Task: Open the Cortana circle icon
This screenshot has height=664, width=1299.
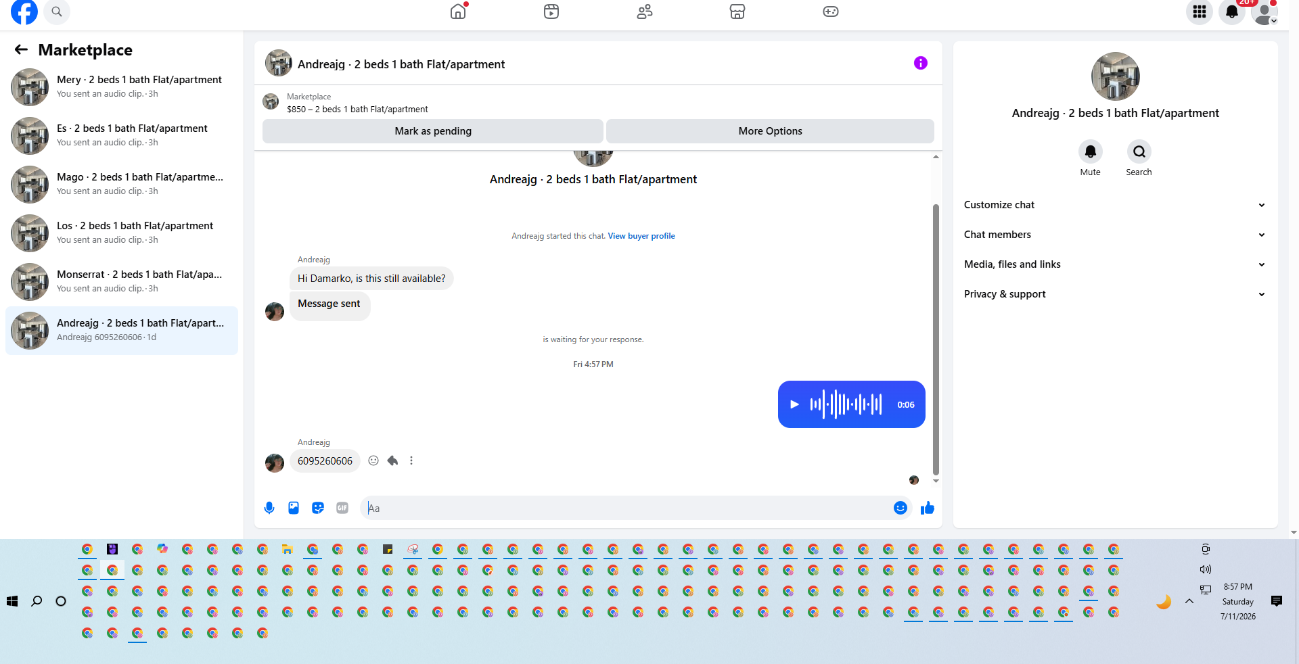Action: pos(61,601)
